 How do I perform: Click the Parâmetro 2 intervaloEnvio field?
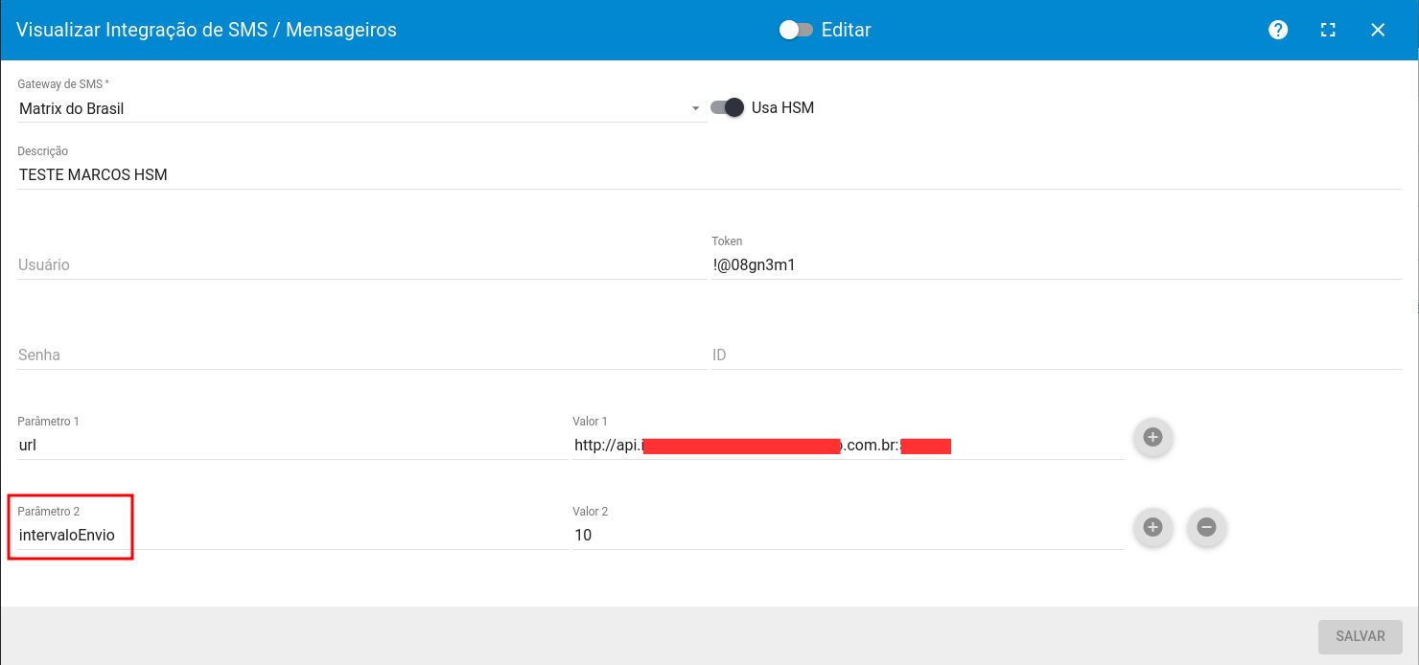click(292, 536)
